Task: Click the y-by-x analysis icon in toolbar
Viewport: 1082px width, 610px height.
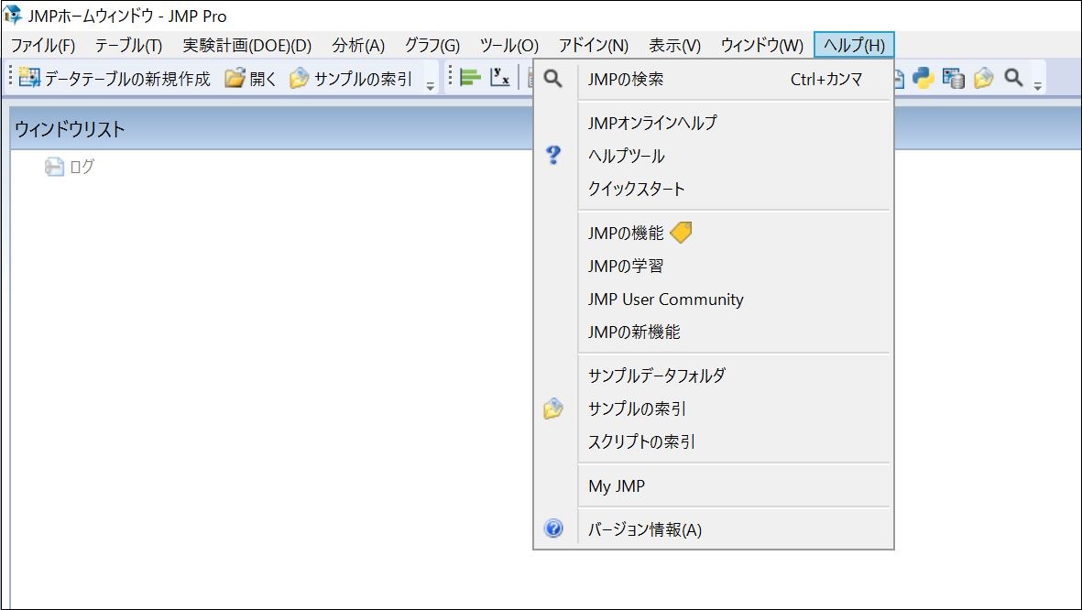Action: (x=500, y=78)
